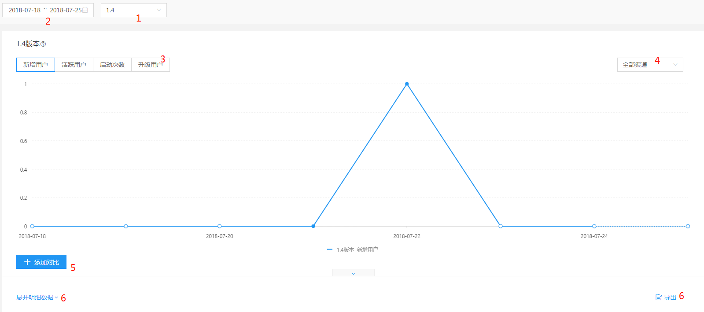Click the data point above 2018-07-20

(220, 226)
